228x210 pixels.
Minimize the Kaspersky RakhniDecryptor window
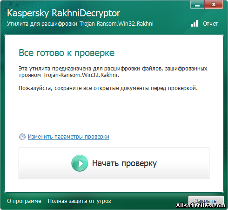[x=197, y=5]
